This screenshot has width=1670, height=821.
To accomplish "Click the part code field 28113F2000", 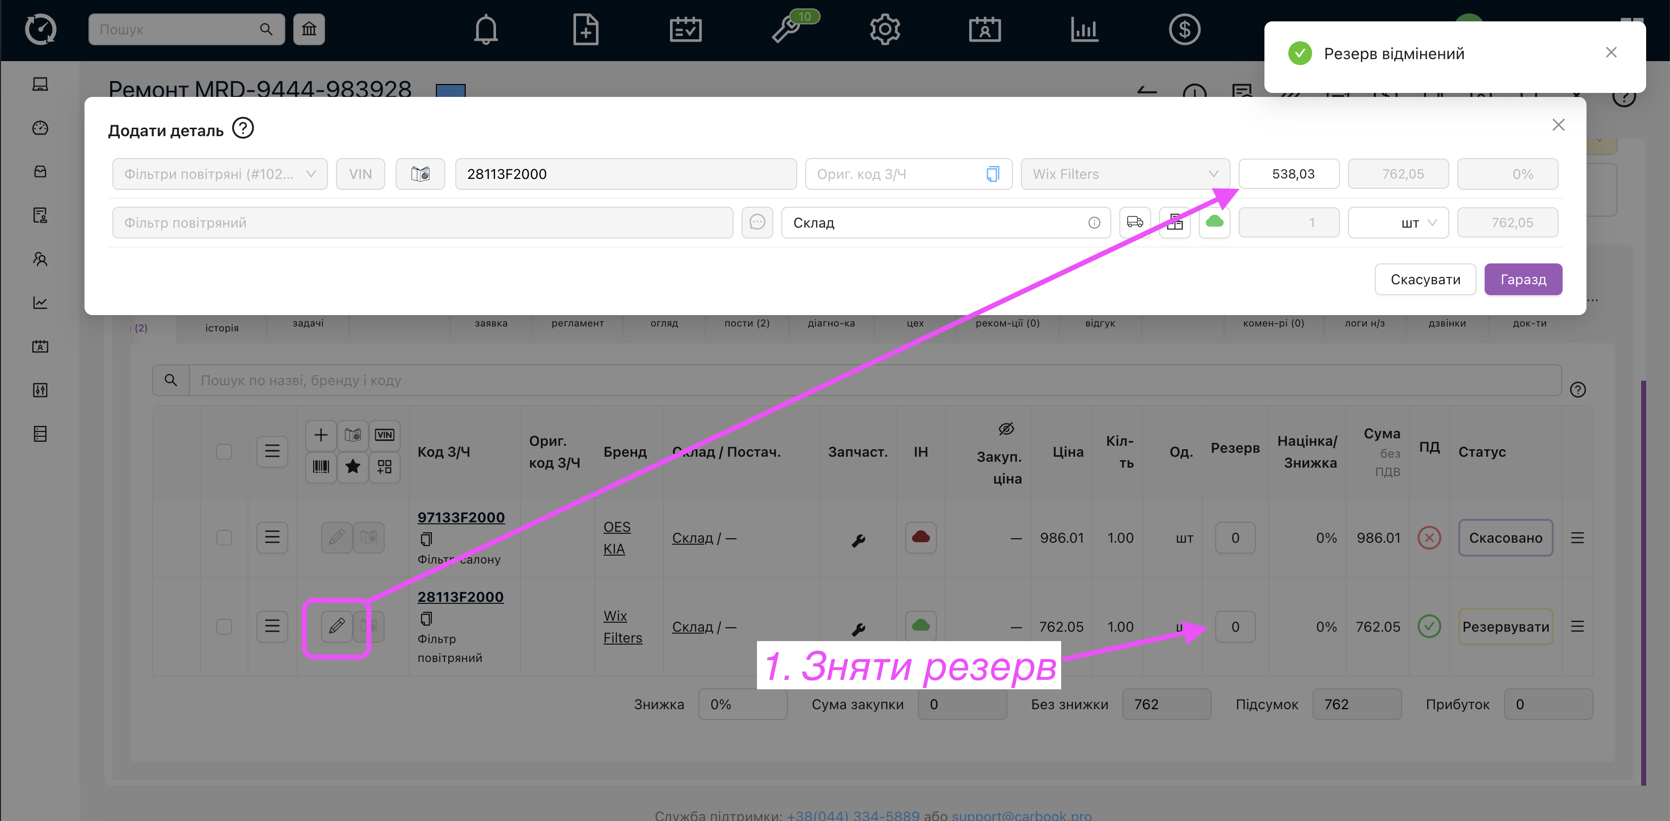I will click(x=625, y=173).
